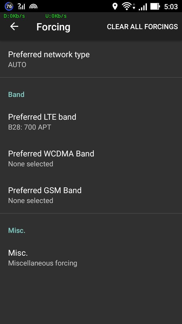Tap the upload speed indicator U:0Kb/s
This screenshot has width=182, height=324.
tap(56, 16)
